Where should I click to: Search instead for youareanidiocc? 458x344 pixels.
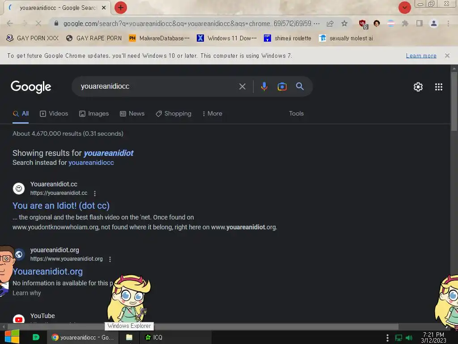(x=91, y=163)
